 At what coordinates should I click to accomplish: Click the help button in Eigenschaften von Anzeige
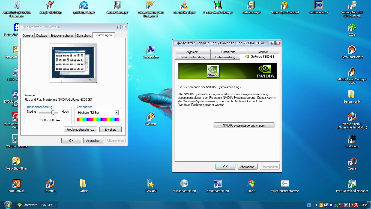point(118,27)
